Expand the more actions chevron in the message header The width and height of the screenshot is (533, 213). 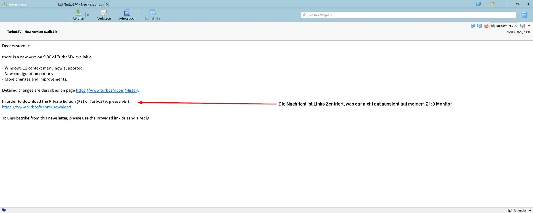(x=529, y=26)
